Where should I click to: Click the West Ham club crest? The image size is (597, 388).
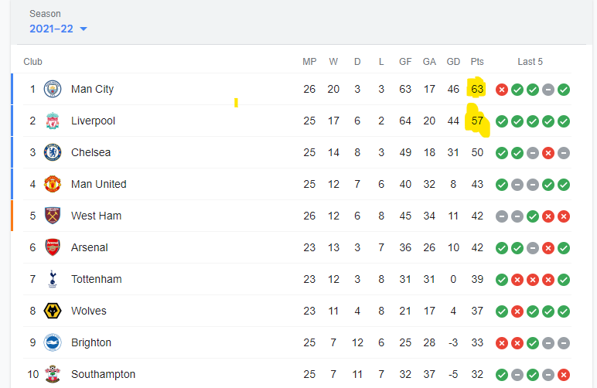[x=53, y=216]
